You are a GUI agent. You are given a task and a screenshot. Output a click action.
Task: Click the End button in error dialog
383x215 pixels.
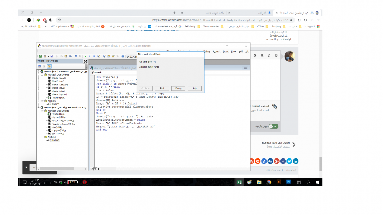pos(162,88)
